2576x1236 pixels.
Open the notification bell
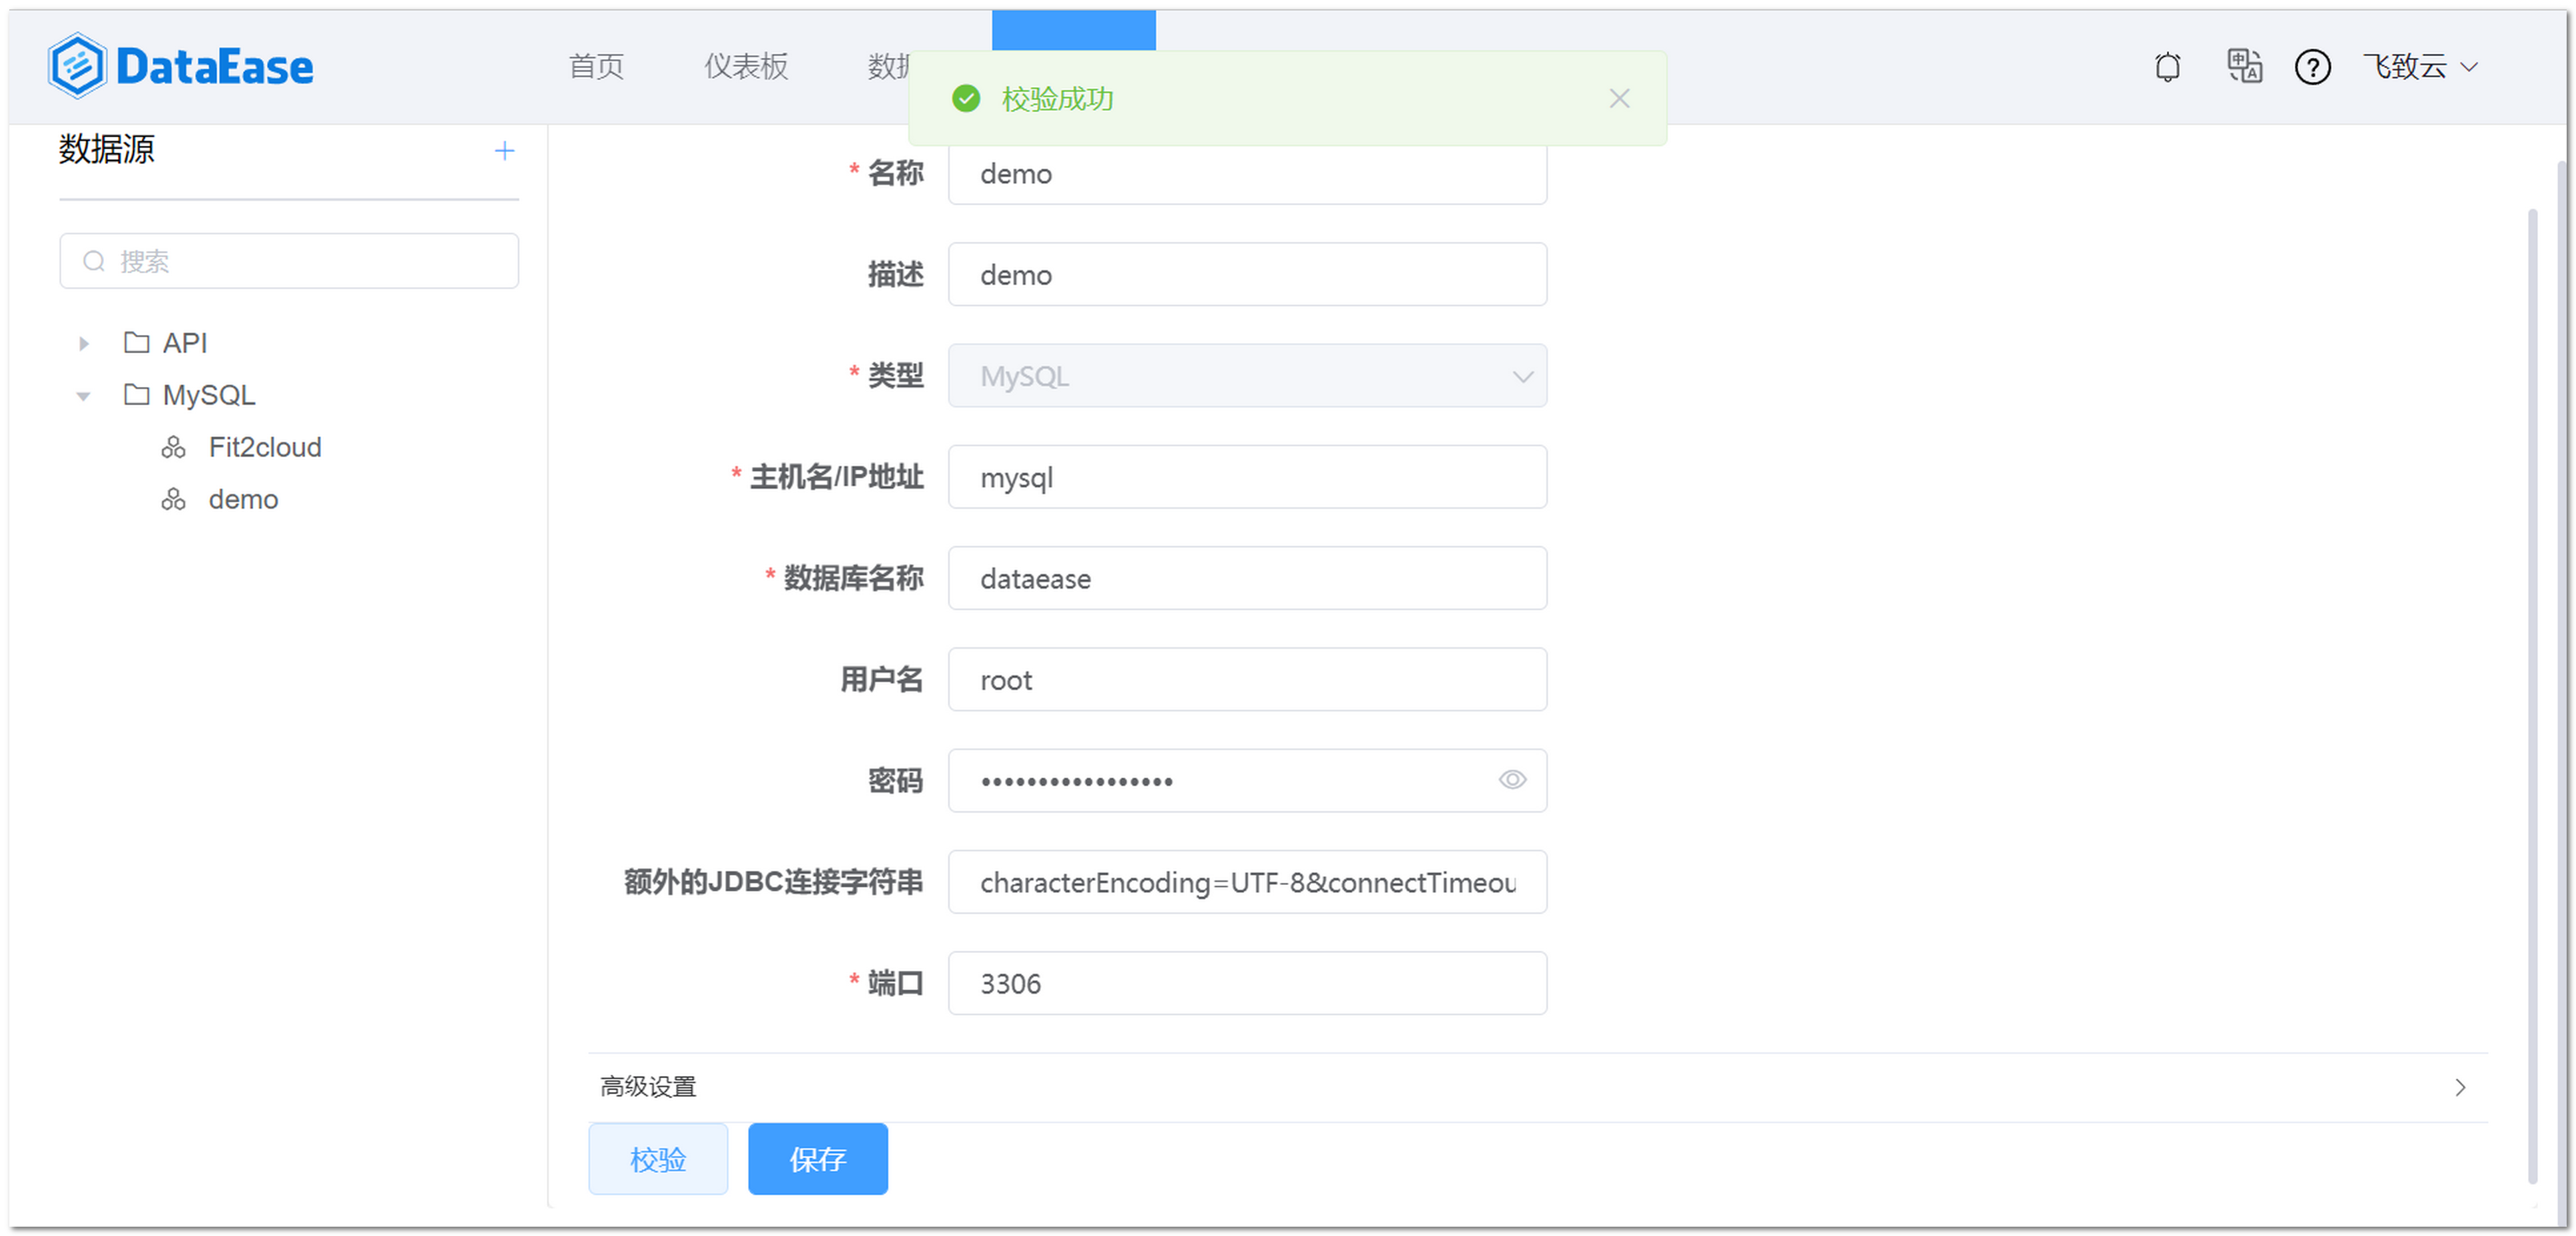tap(2167, 67)
